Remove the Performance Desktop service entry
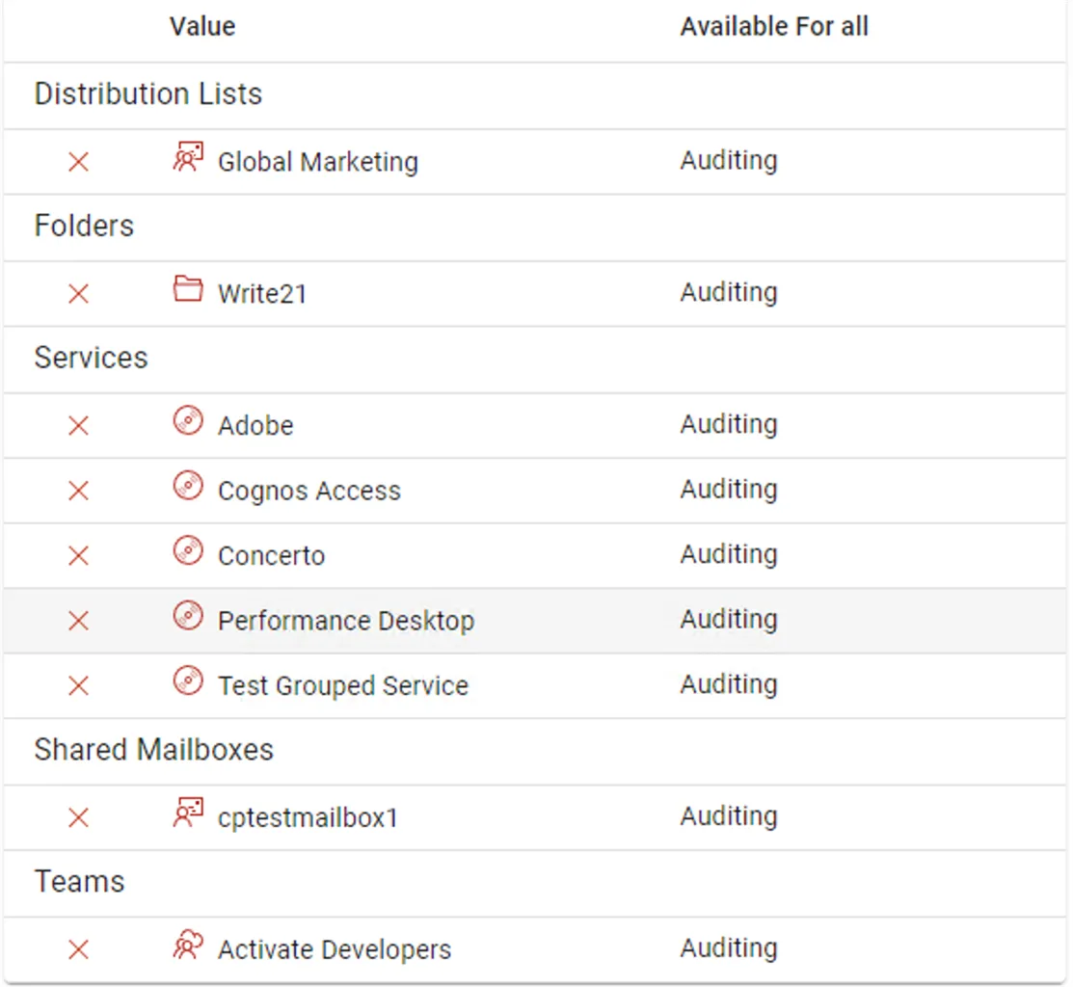Image resolution: width=1073 pixels, height=987 pixels. 79,621
